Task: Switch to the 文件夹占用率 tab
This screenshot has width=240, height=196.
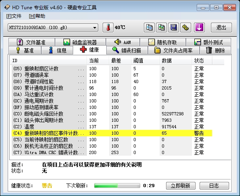Action: tap(174, 50)
